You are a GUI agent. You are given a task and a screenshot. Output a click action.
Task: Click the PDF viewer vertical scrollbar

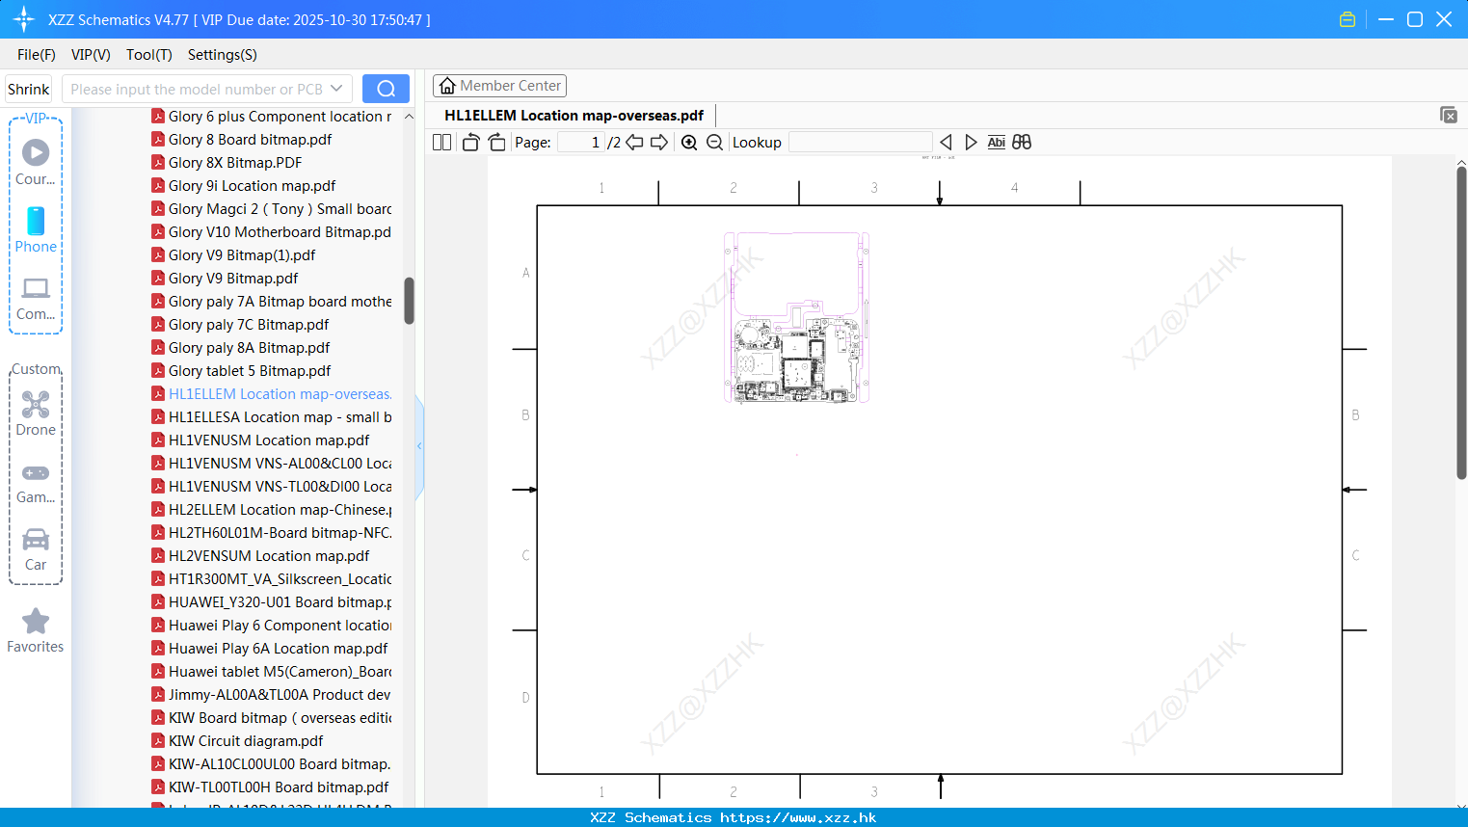coord(1461,323)
